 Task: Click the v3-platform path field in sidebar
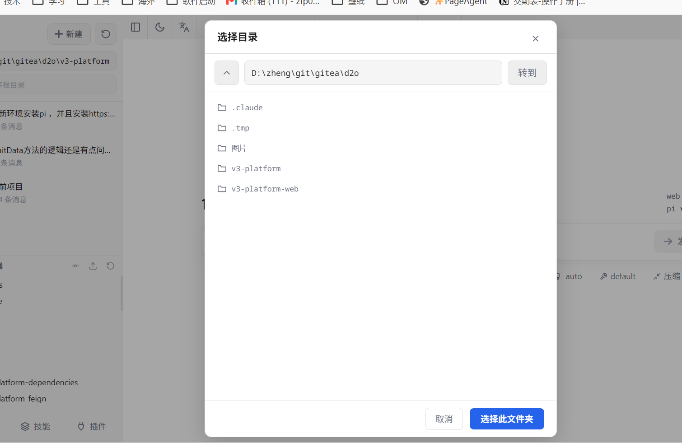58,61
